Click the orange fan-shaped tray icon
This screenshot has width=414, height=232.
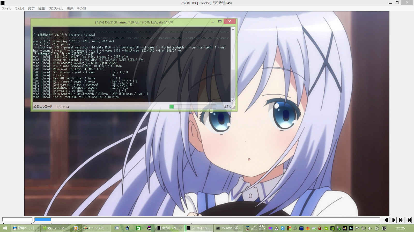click(307, 228)
